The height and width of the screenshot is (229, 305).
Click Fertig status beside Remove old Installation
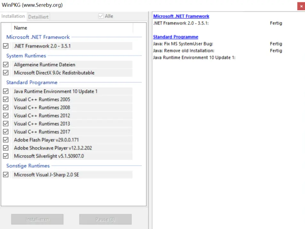click(276, 51)
